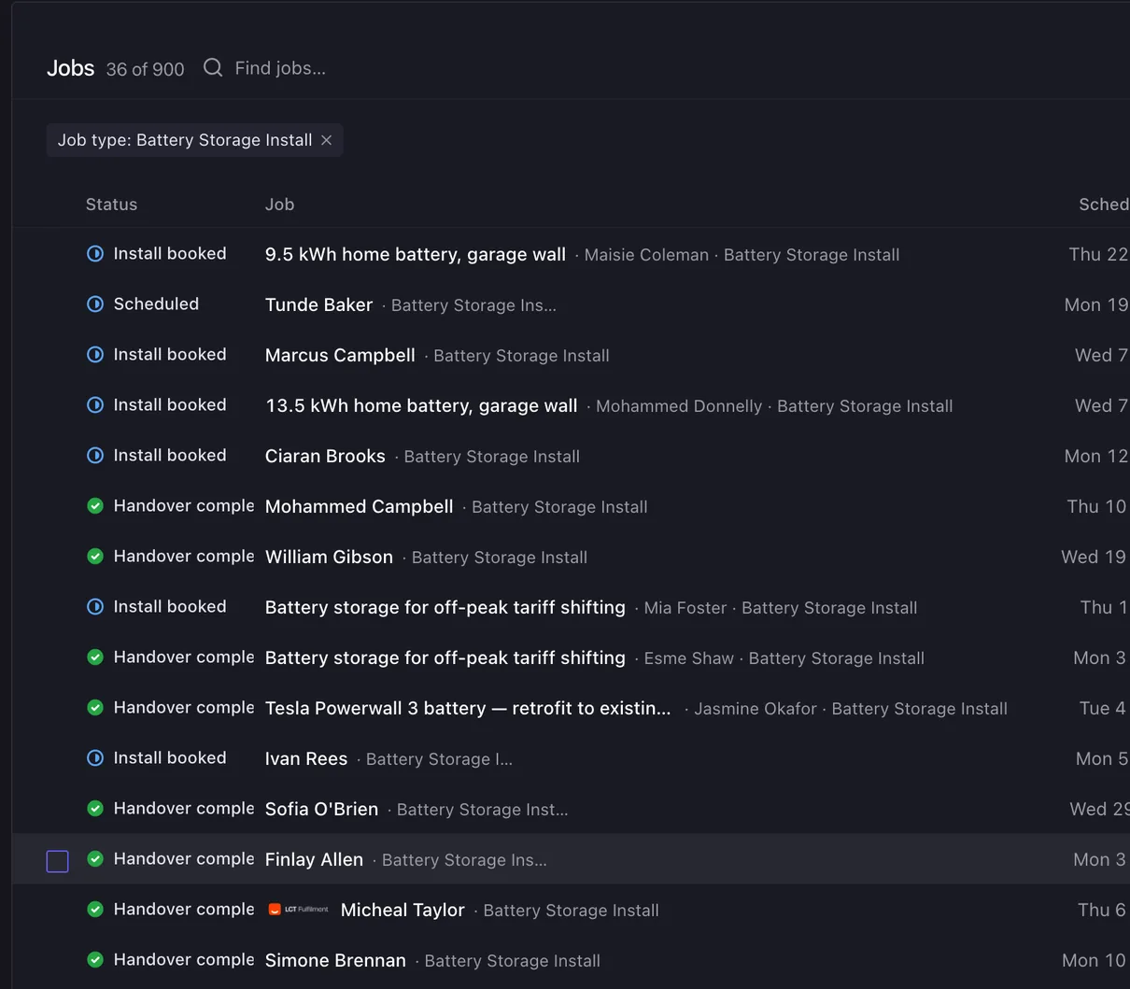Click the green check icon on Jasmine Okafor's job
Screen dimensions: 1130x989
95,708
